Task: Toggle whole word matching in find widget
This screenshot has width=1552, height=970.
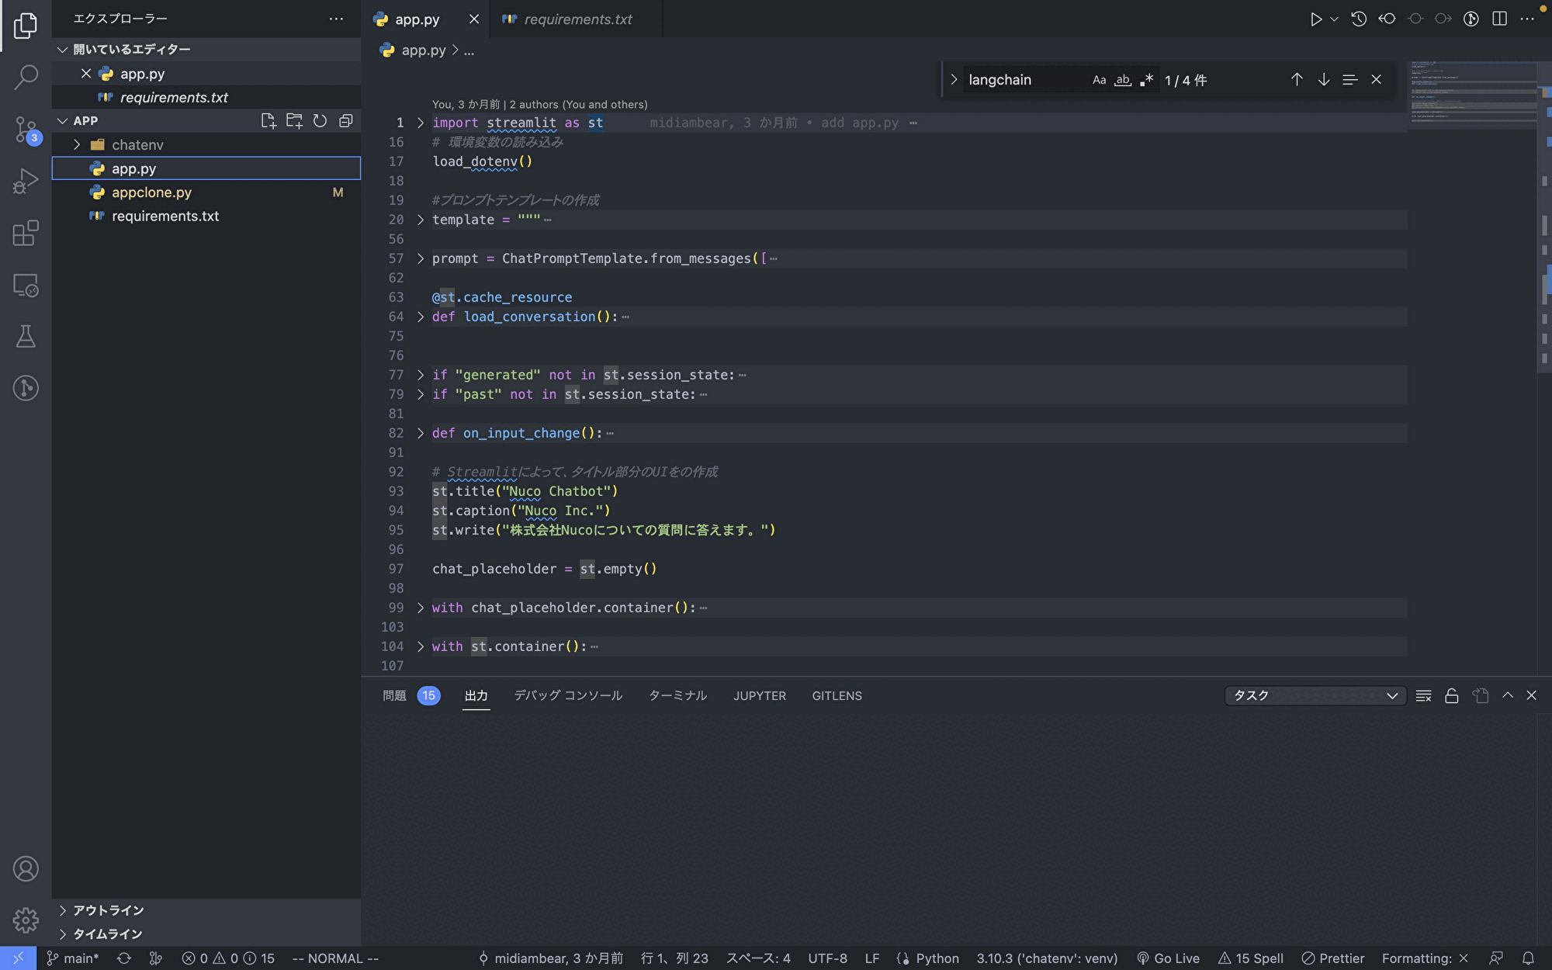Action: pos(1122,79)
